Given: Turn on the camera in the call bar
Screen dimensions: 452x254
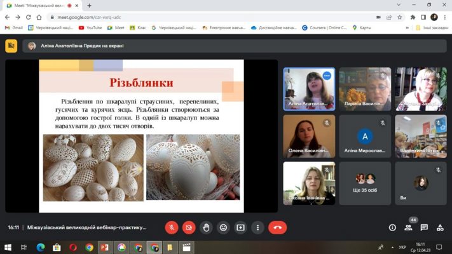Looking at the screenshot, I should click(189, 227).
